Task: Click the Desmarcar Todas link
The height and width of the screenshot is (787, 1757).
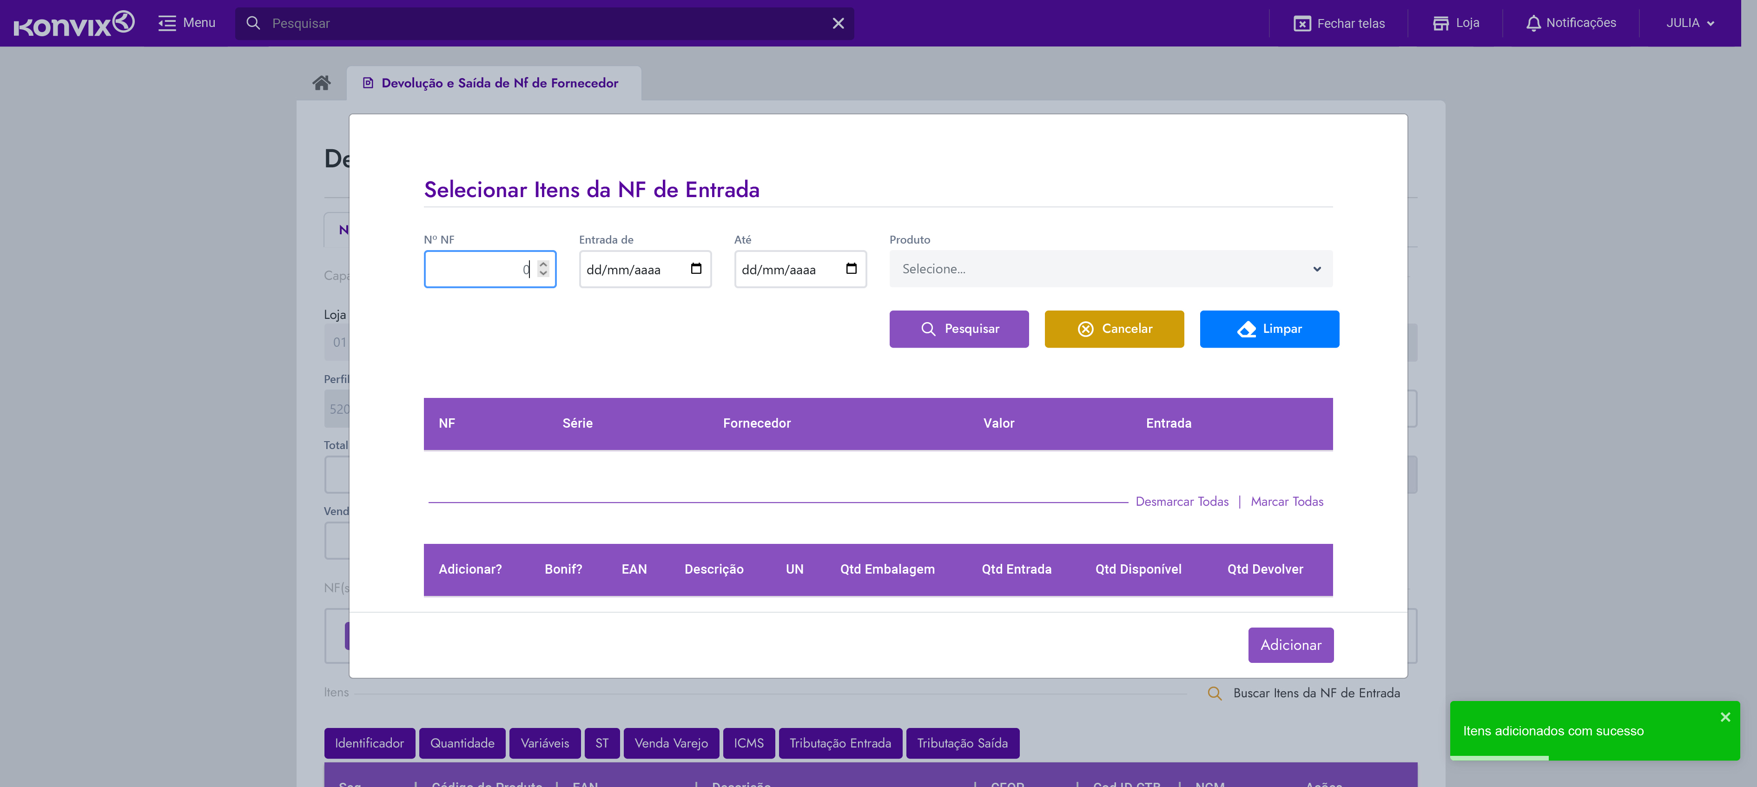Action: click(1182, 501)
